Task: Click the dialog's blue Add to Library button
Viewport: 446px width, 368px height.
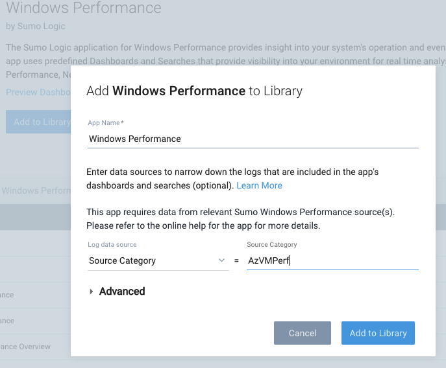Action: [378, 333]
